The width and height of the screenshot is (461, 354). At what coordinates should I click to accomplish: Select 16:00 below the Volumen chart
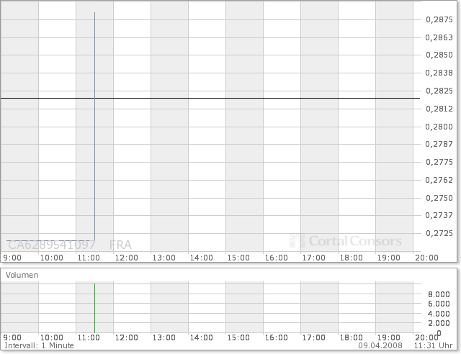pyautogui.click(x=277, y=337)
